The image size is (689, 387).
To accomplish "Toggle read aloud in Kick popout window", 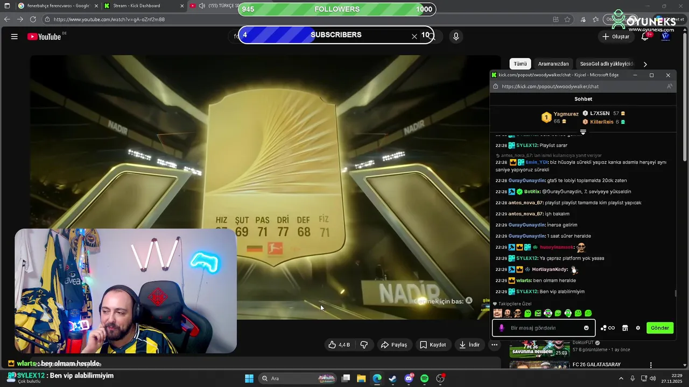I will pyautogui.click(x=669, y=87).
